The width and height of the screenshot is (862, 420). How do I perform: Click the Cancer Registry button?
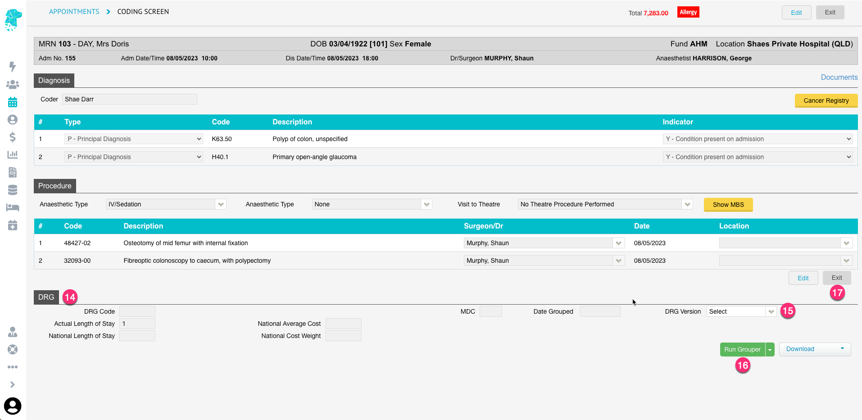coord(826,100)
